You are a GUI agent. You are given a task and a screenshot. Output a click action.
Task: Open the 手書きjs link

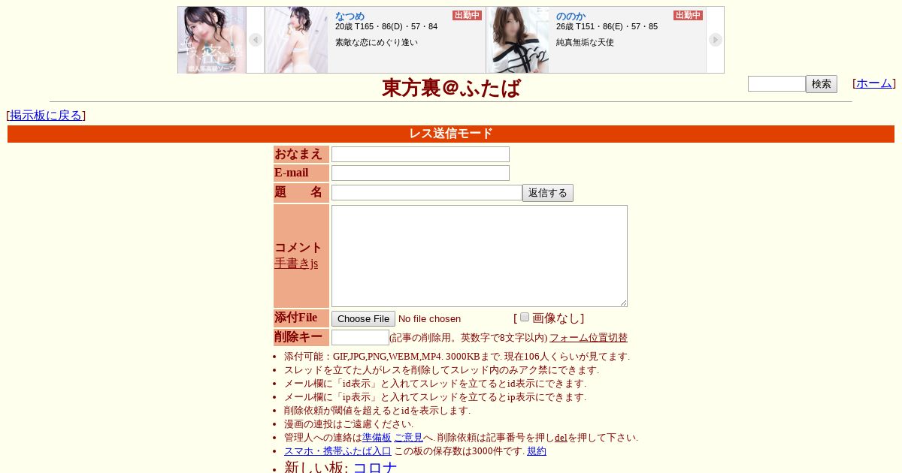click(296, 264)
